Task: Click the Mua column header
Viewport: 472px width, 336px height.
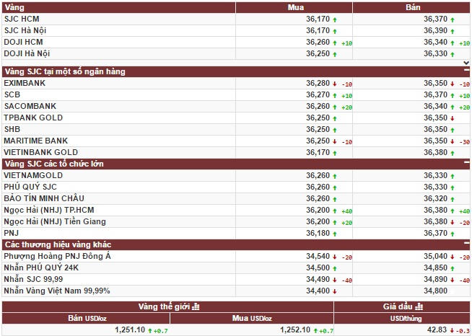Action: (295, 8)
